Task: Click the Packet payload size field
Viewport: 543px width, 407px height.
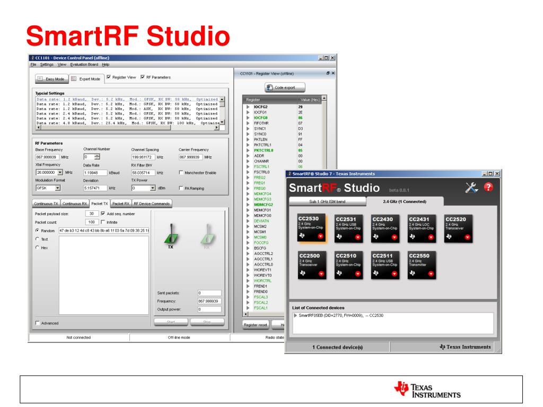Action: tap(92, 214)
